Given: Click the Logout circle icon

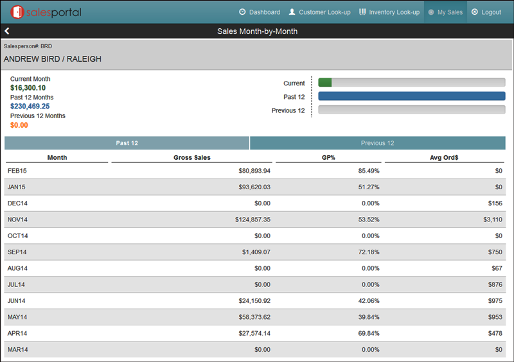Looking at the screenshot, I should (474, 12).
